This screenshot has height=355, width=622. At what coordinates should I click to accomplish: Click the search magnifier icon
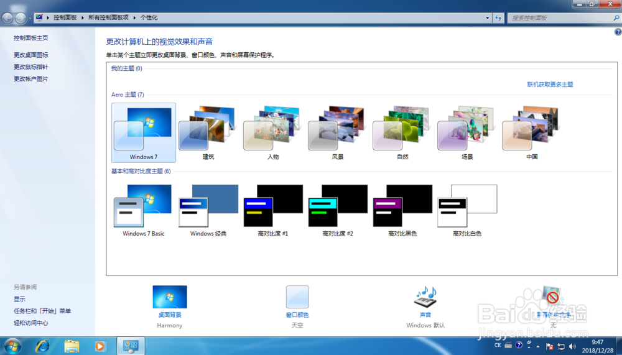point(616,18)
